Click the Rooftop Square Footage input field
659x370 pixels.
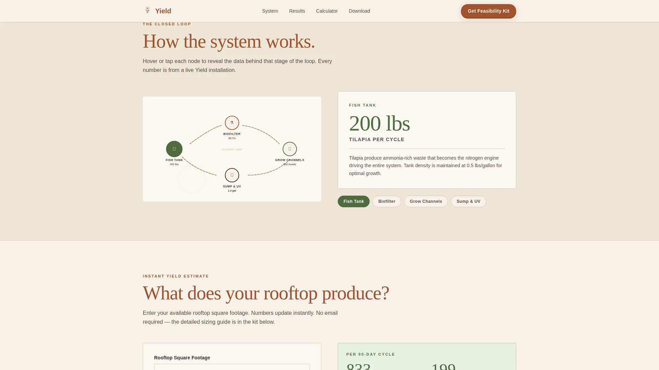(232, 367)
